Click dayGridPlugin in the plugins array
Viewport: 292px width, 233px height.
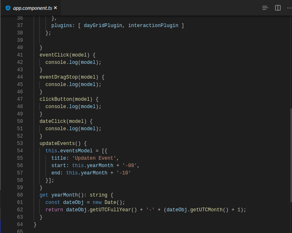[103, 25]
